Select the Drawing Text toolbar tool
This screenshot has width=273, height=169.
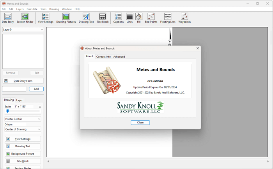86,18
